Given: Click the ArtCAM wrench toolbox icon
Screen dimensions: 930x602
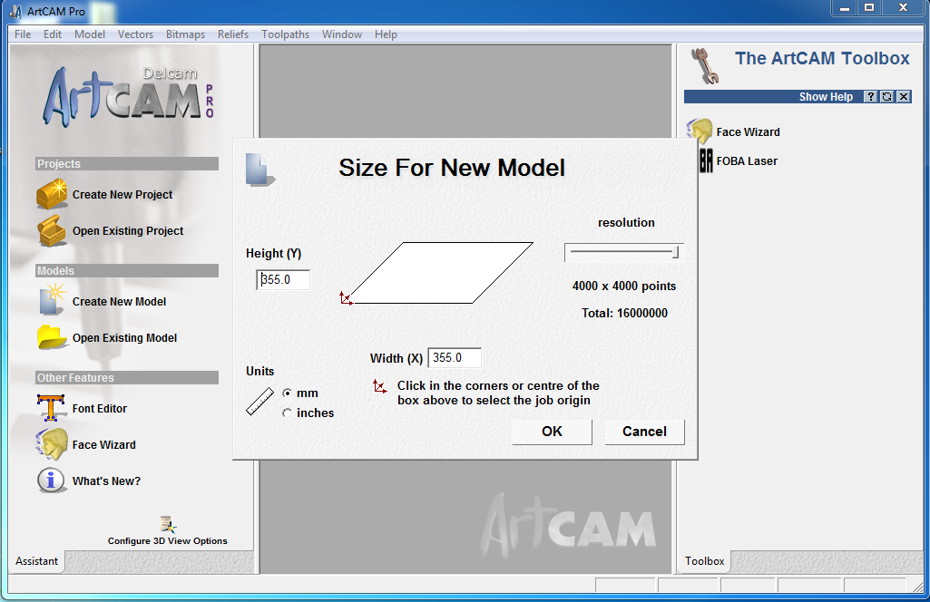Looking at the screenshot, I should click(705, 66).
